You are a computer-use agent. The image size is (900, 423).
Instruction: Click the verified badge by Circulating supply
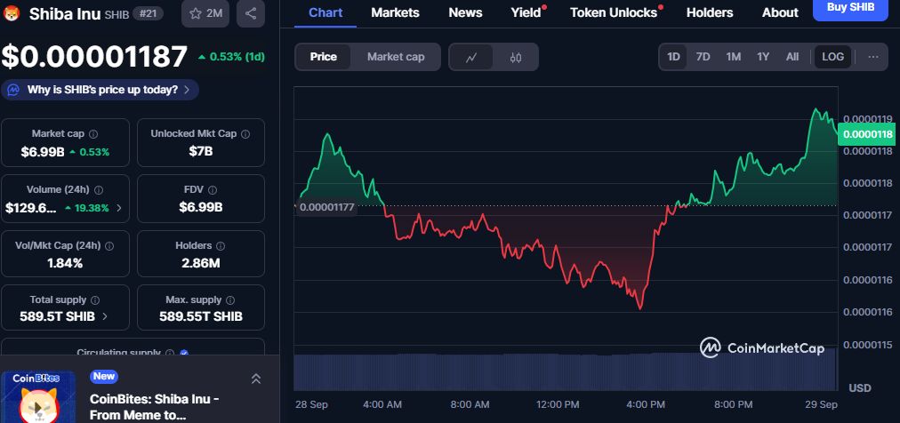[x=184, y=353]
